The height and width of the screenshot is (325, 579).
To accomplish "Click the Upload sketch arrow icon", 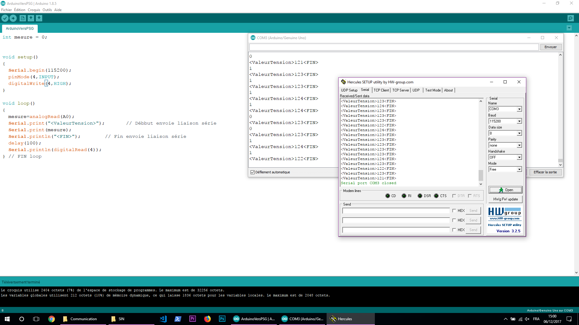I will pos(13,18).
